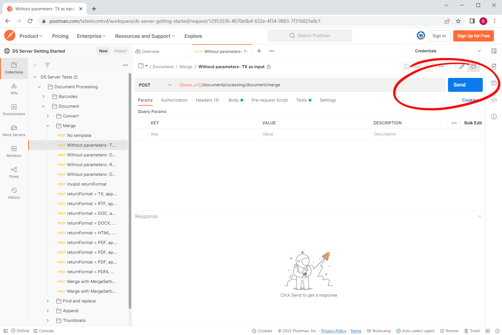Click the plus icon to create a collection

[x=35, y=65]
